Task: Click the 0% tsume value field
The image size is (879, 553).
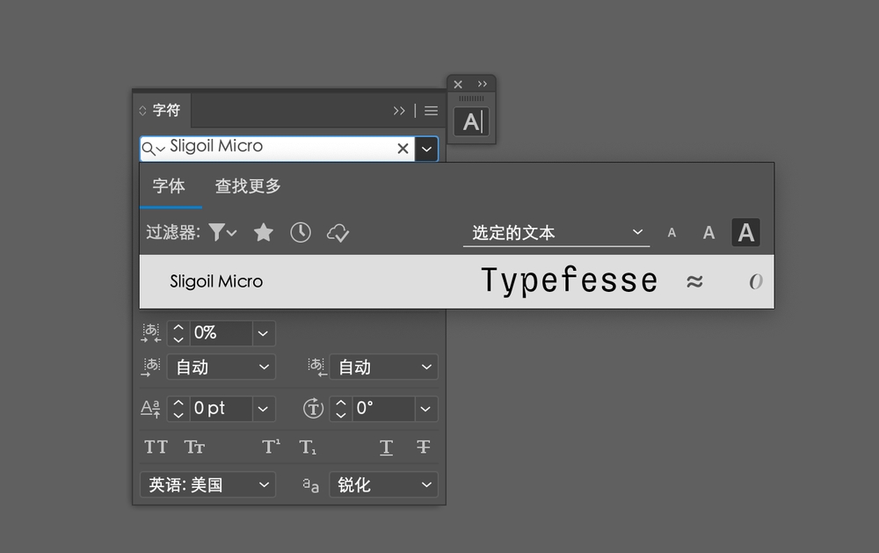Action: 221,333
